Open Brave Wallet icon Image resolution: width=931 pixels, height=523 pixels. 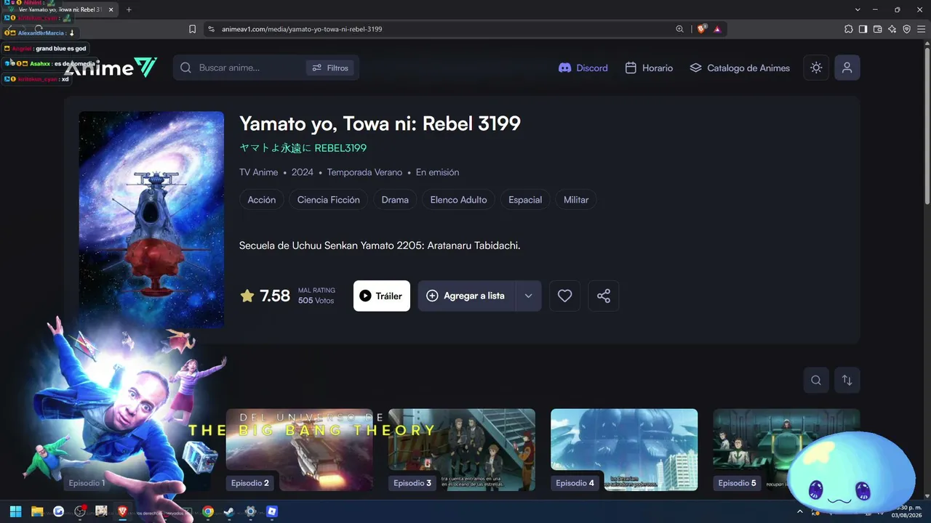(877, 29)
